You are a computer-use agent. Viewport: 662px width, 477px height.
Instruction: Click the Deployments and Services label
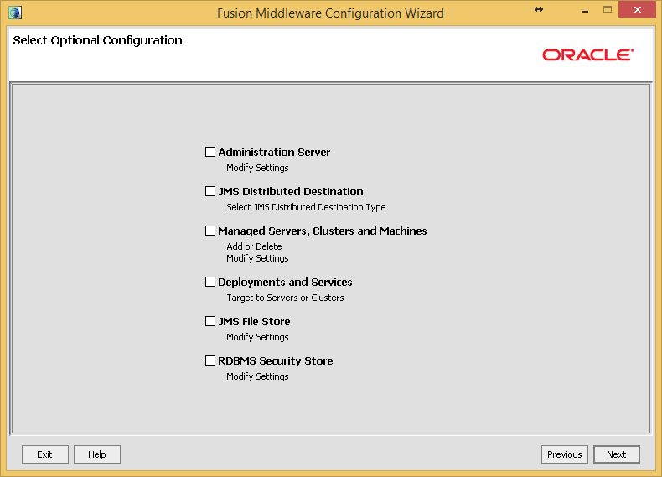(285, 283)
